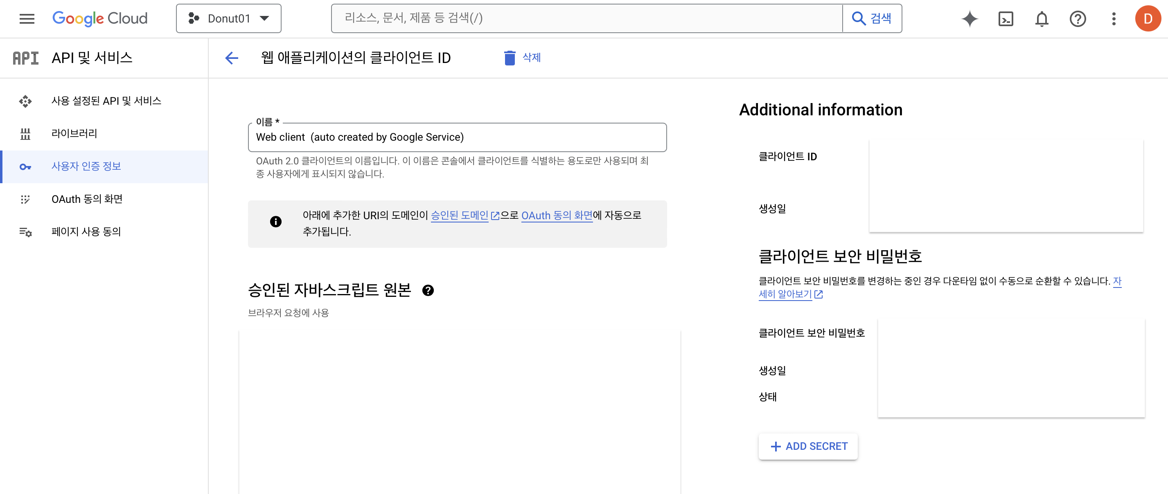
Task: Click the Google Cloud logo
Action: (x=100, y=18)
